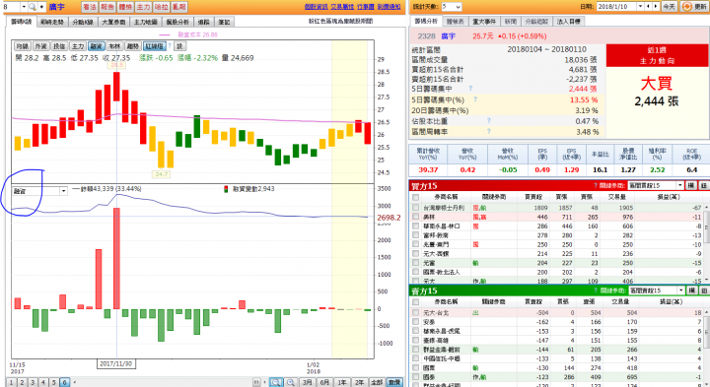The height and width of the screenshot is (387, 710).
Task: Toggle the 投信 chart indicator
Action: [59, 46]
